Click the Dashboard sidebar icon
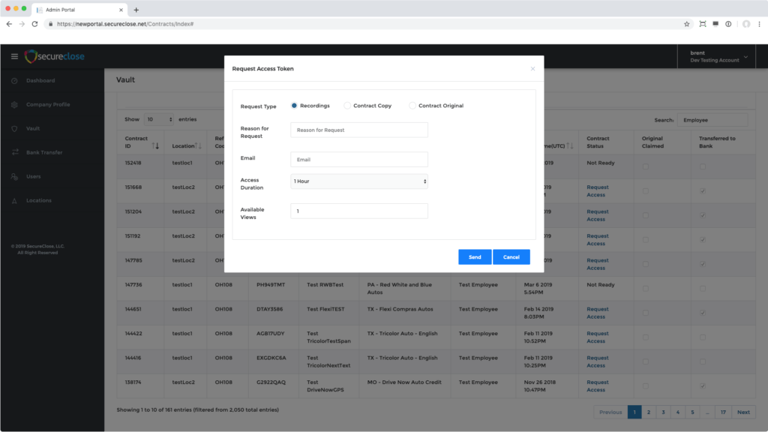Screen dimensions: 768x432 [14, 80]
